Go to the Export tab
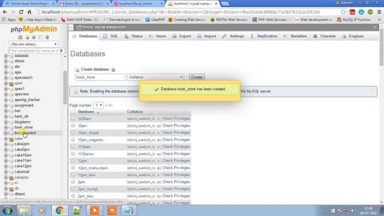The width and height of the screenshot is (384, 216). [181, 36]
